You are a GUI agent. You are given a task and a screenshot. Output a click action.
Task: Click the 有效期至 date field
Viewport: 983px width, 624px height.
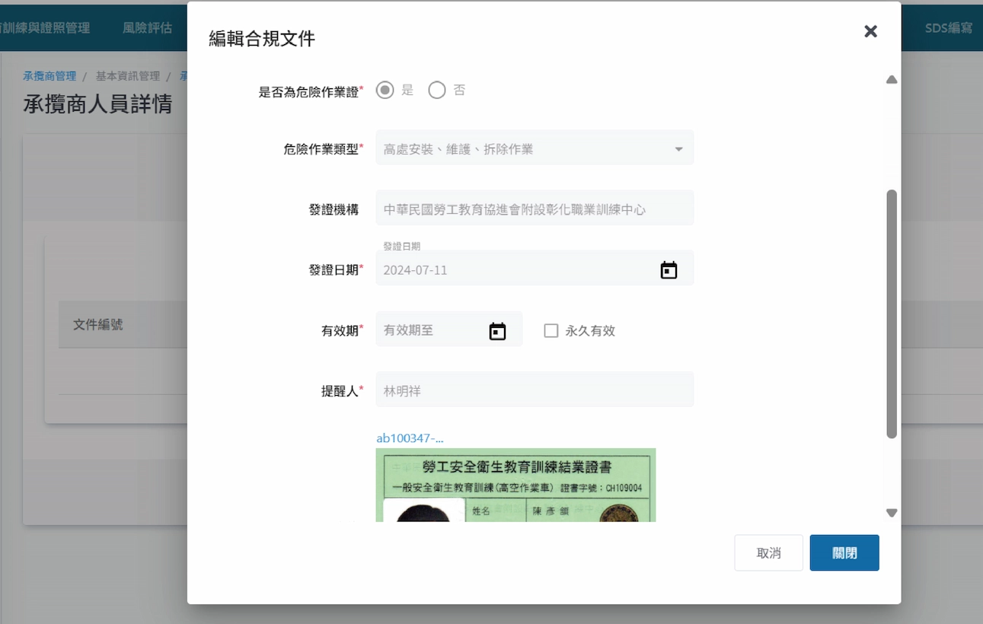tap(430, 331)
